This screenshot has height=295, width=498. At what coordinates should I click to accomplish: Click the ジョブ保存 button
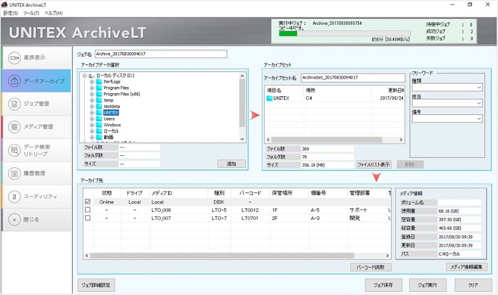point(383,285)
